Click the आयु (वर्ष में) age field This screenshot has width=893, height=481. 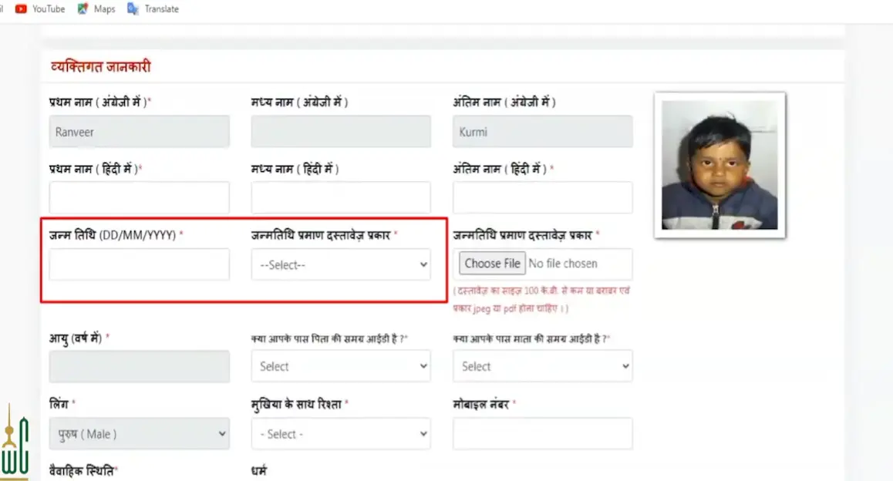tap(139, 366)
